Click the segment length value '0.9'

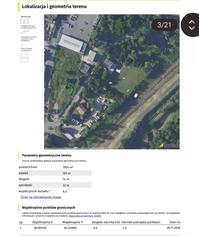pyautogui.click(x=95, y=228)
